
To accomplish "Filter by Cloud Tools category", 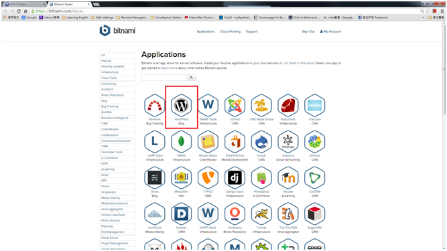I will point(117,78).
